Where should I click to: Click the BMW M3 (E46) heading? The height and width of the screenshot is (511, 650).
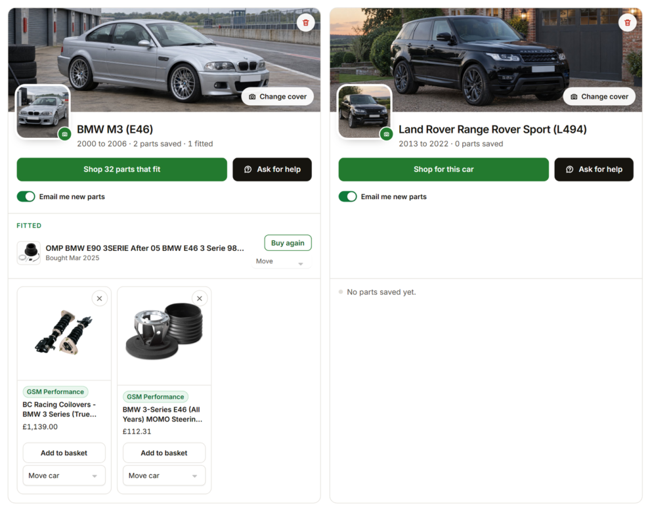115,129
